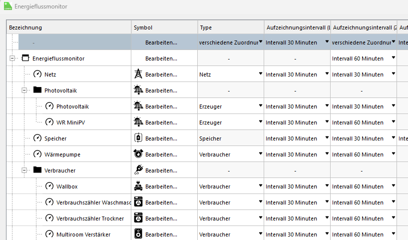The height and width of the screenshot is (240, 408).
Task: Collapse the Energieflussmonitor tree node
Action: point(12,58)
